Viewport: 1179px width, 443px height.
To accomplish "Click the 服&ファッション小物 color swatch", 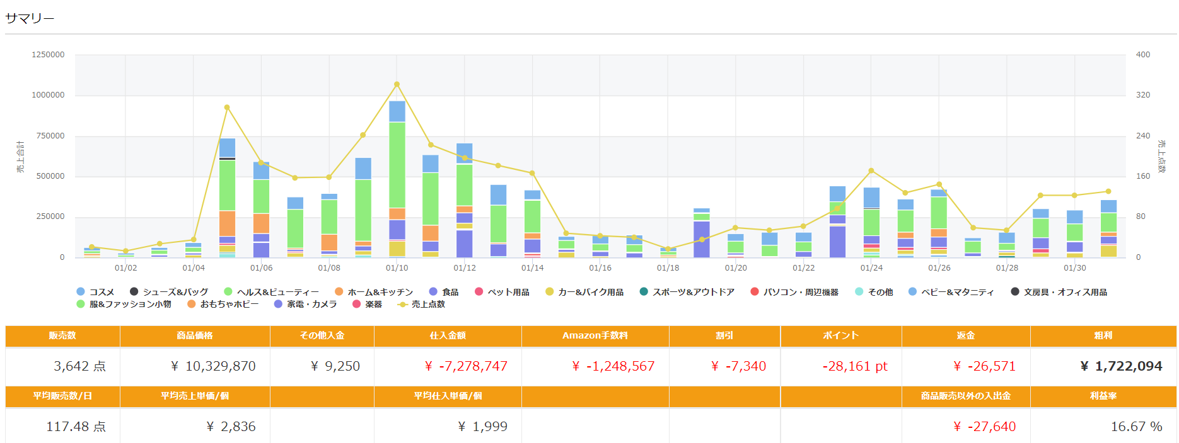I will click(80, 304).
